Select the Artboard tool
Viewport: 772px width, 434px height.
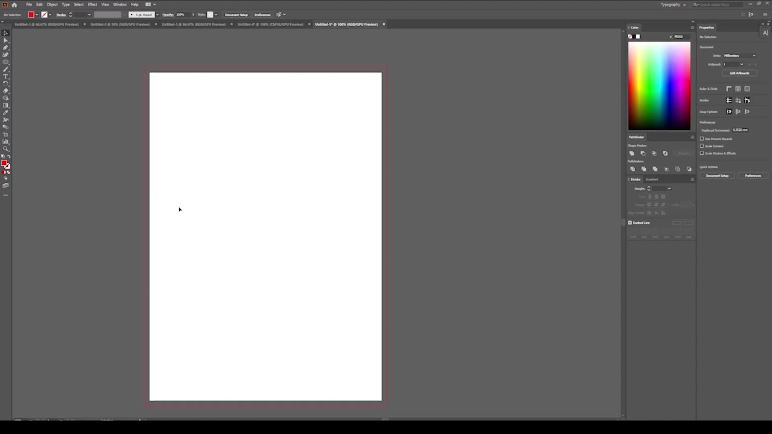tap(6, 134)
